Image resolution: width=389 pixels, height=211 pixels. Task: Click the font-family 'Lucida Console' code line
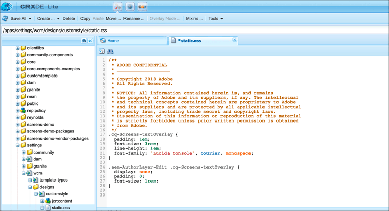click(x=183, y=154)
